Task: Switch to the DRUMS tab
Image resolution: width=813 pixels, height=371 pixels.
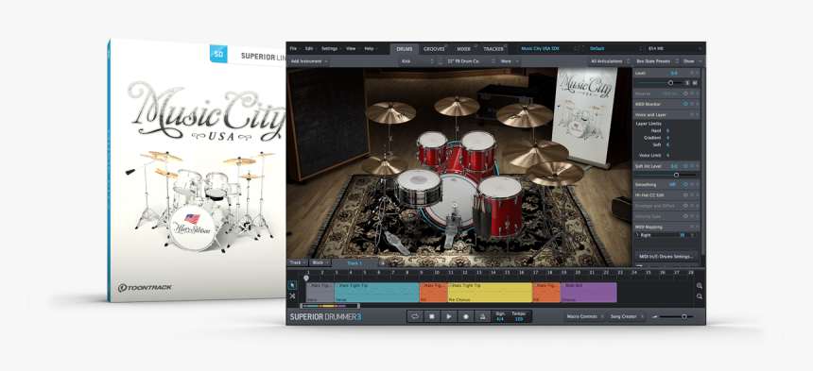Action: pos(405,49)
